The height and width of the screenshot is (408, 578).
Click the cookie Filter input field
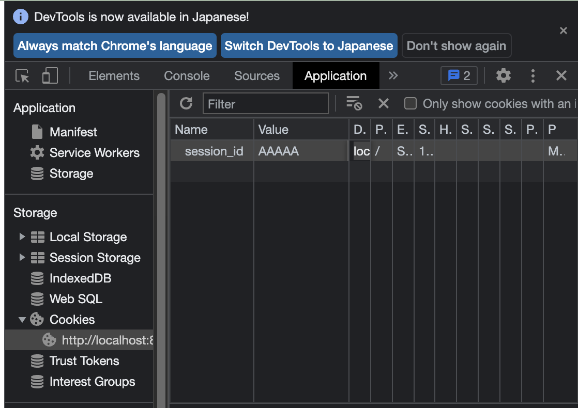tap(265, 104)
